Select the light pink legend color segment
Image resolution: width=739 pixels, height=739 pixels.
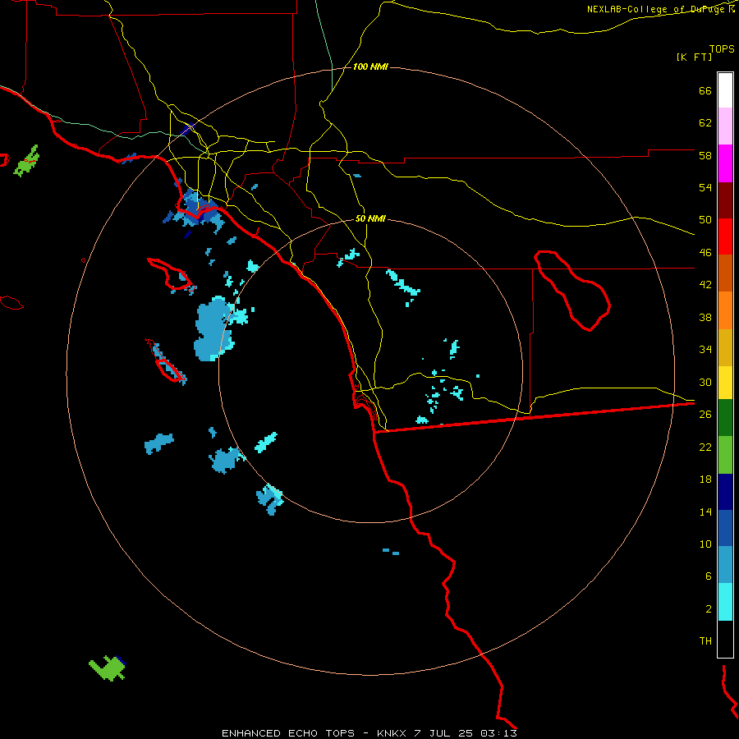point(725,126)
